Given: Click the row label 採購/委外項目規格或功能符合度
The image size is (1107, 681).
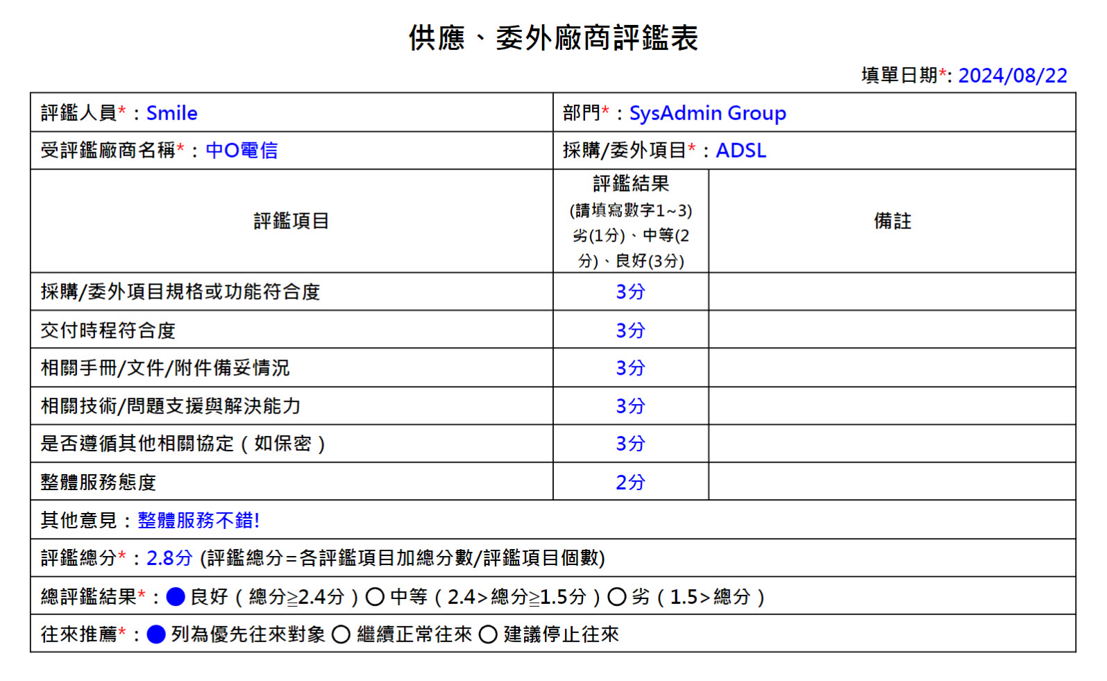Looking at the screenshot, I should [x=180, y=292].
